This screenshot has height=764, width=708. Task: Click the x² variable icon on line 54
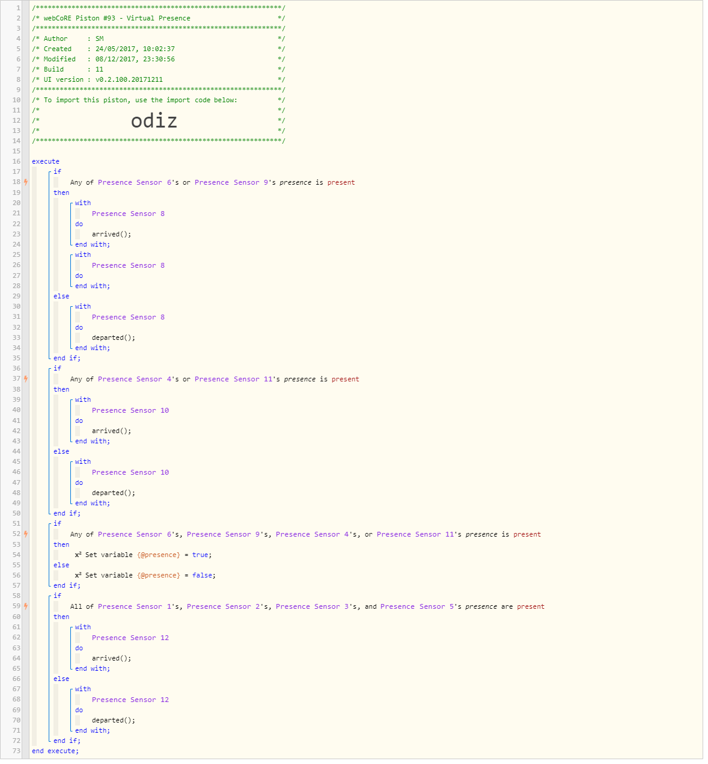(78, 554)
